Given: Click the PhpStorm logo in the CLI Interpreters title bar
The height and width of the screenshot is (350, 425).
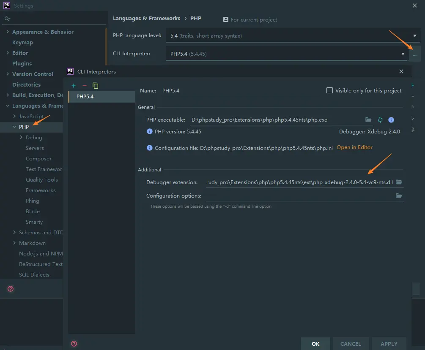Looking at the screenshot, I should click(x=70, y=71).
